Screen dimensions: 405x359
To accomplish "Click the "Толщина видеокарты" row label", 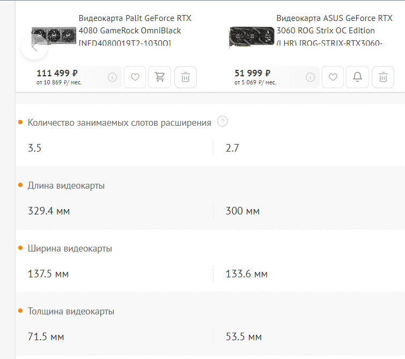I will (x=71, y=311).
